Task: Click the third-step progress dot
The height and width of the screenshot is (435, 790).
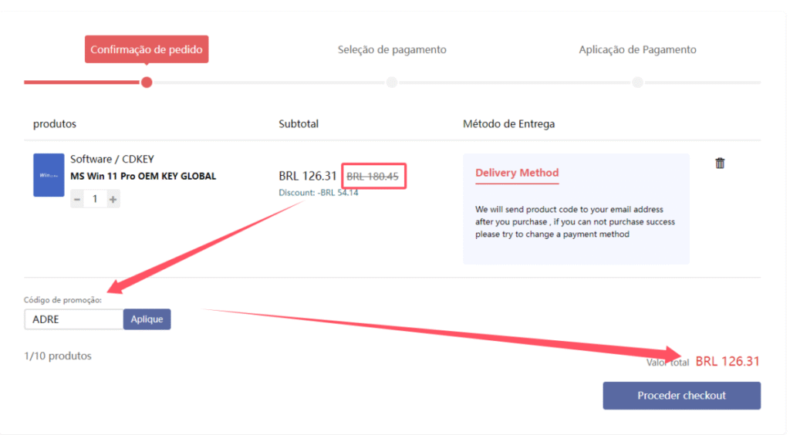Action: click(637, 83)
